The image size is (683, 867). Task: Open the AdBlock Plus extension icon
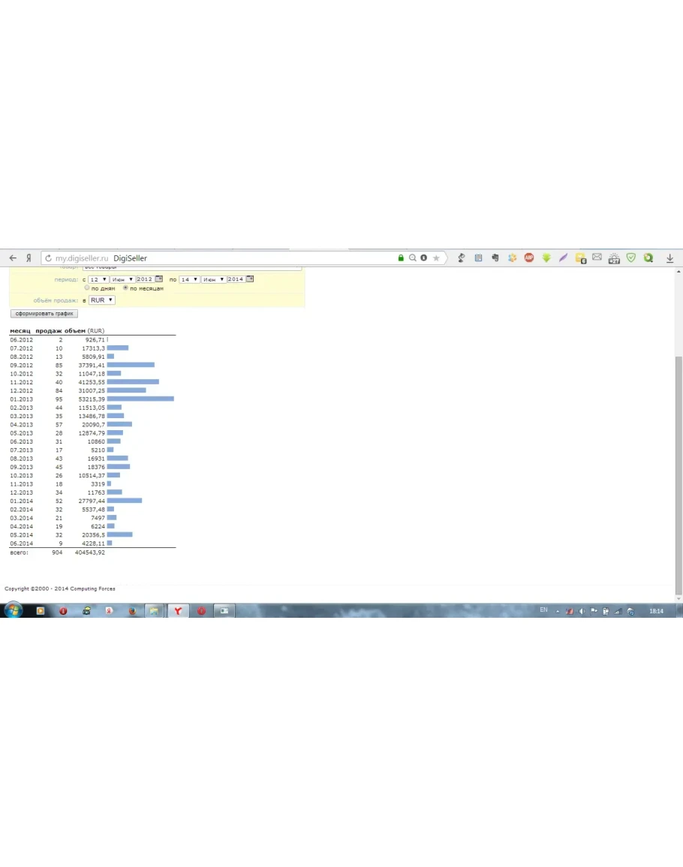click(x=529, y=257)
